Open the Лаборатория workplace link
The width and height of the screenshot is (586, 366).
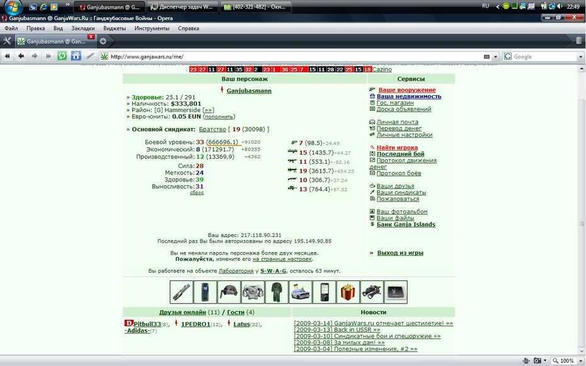click(x=236, y=271)
